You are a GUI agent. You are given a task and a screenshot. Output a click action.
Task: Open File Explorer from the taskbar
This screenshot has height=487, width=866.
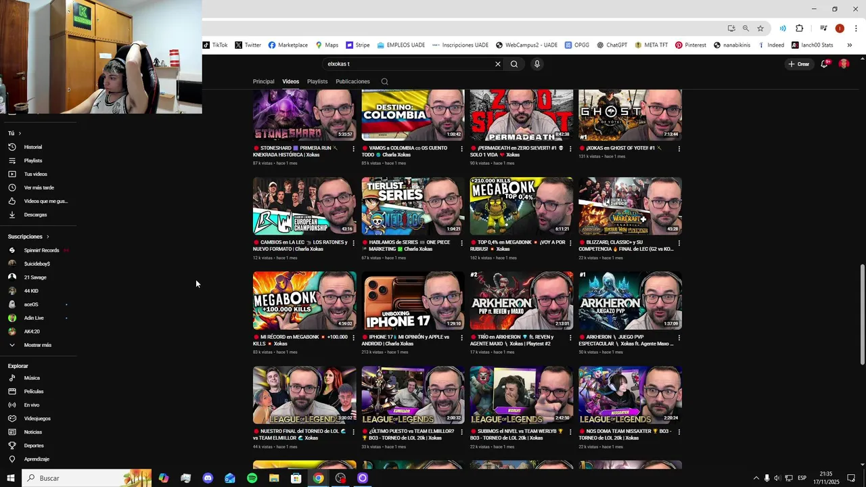coord(274,478)
